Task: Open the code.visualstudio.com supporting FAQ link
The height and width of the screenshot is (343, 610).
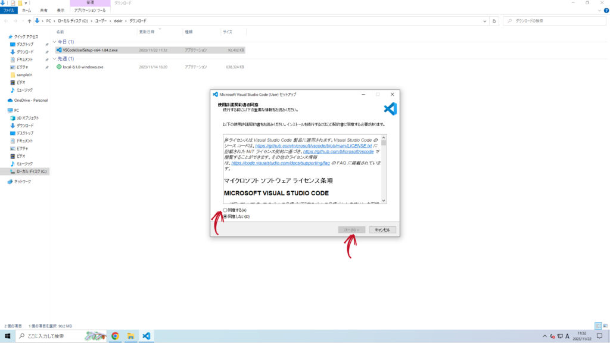Action: click(281, 163)
